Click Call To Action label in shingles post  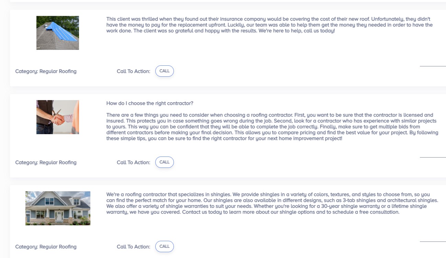click(x=133, y=247)
